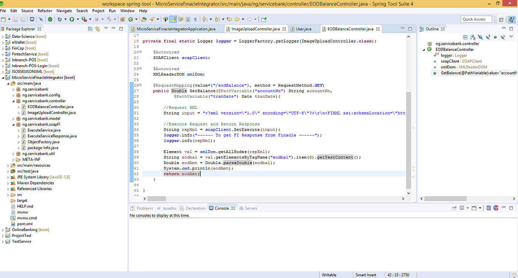This screenshot has height=278, width=518.
Task: Toggle Mark Occurrences highlighting
Action: point(173,19)
